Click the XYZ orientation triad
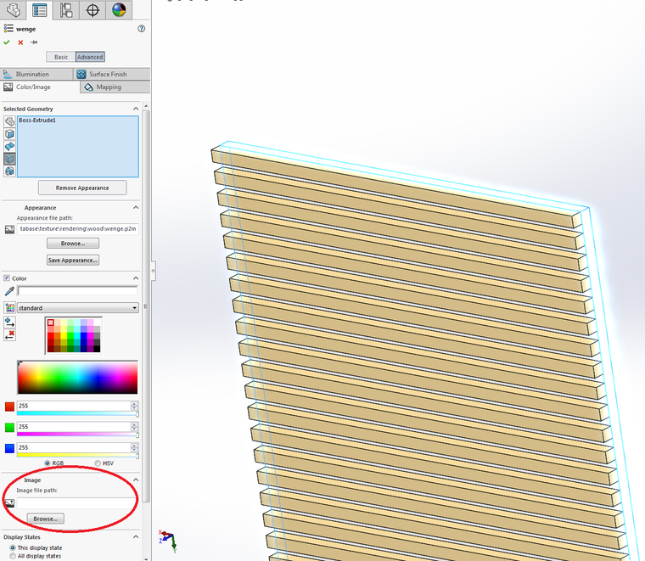 168,541
